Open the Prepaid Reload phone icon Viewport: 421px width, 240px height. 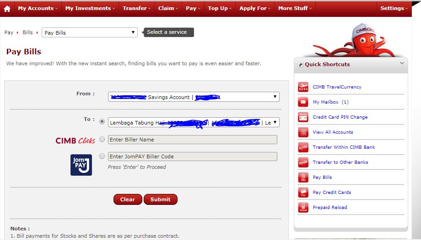[x=303, y=207]
